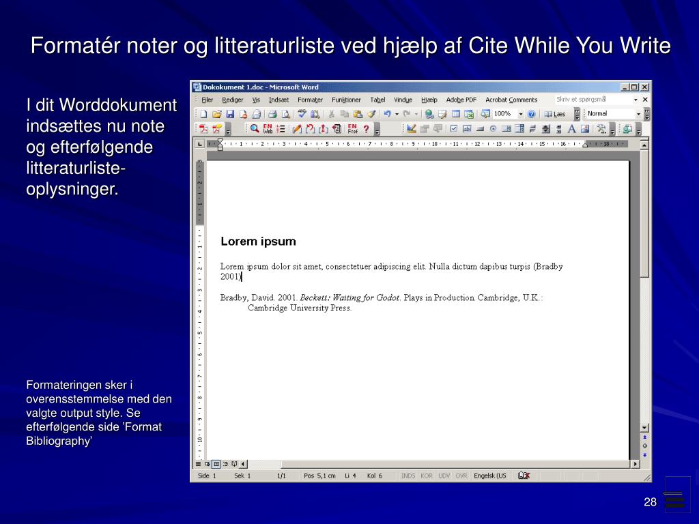Image resolution: width=699 pixels, height=524 pixels.
Task: Undo the last action
Action: click(387, 114)
